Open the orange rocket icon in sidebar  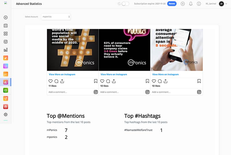[5, 58]
